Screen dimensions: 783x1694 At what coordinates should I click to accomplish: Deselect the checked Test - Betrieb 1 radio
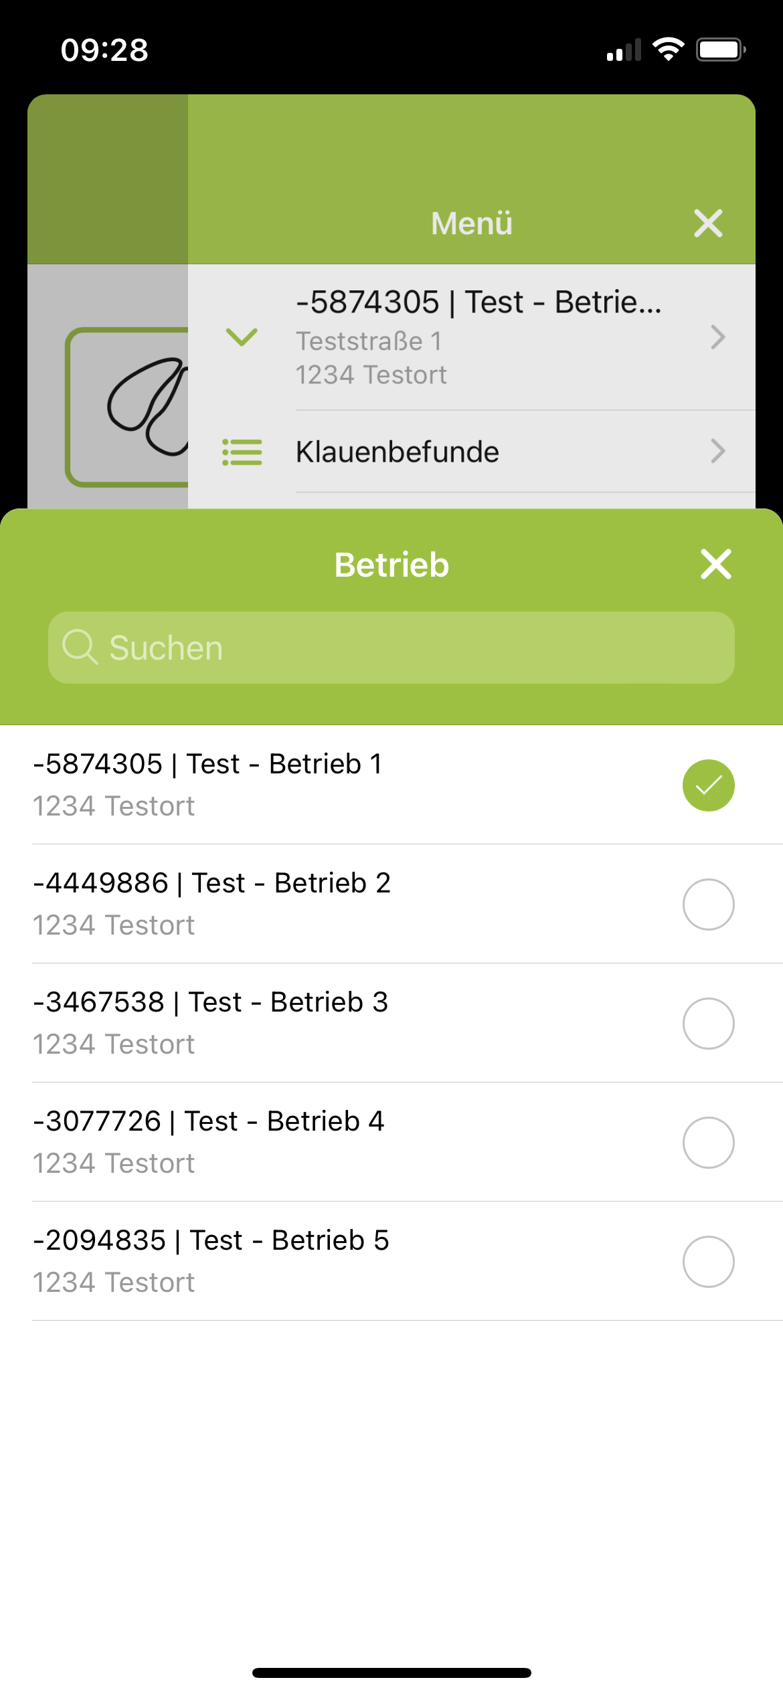click(708, 785)
